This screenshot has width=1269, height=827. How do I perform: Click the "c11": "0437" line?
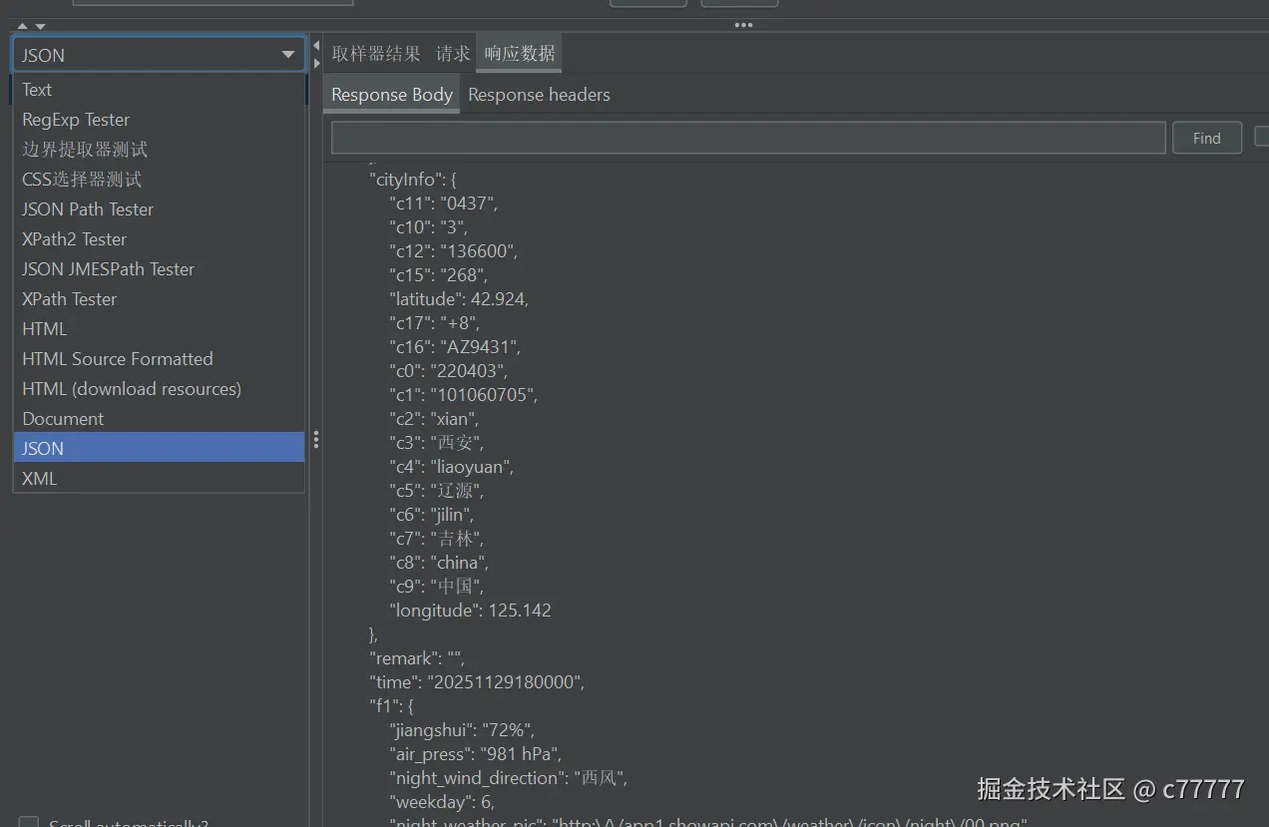pos(443,204)
